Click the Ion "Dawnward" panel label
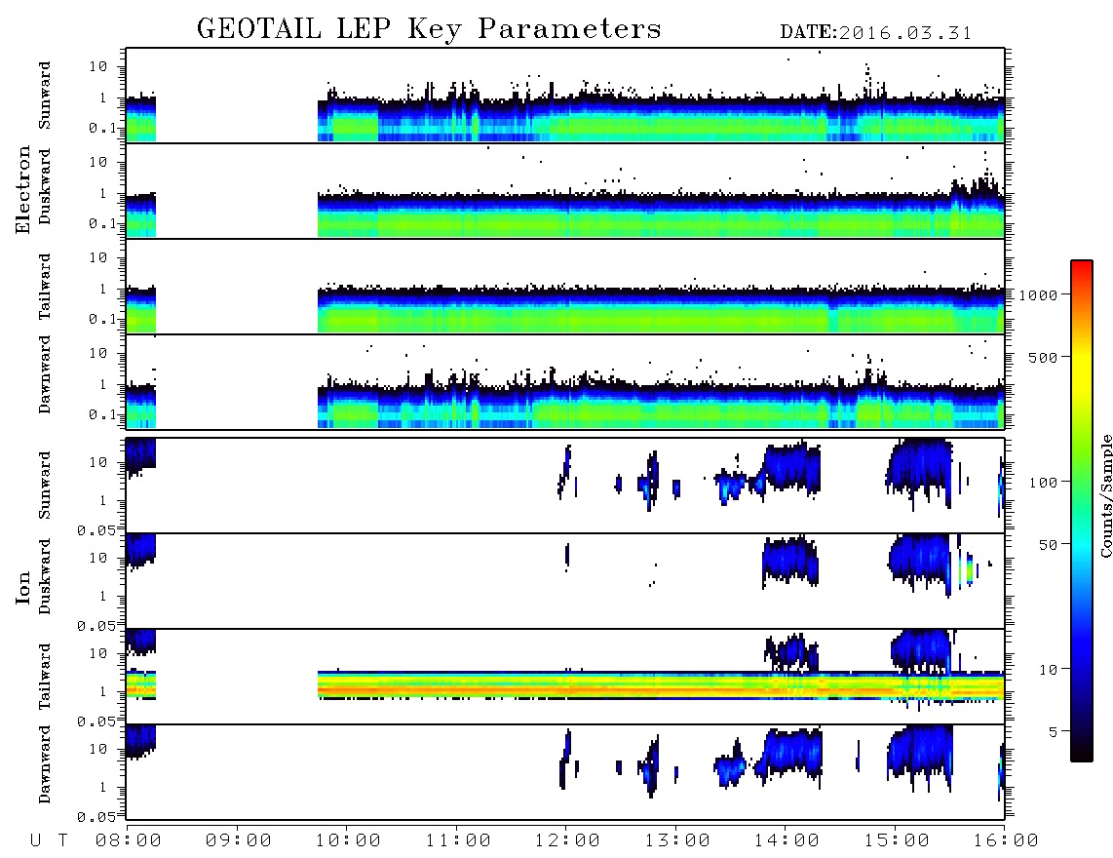 [x=45, y=764]
